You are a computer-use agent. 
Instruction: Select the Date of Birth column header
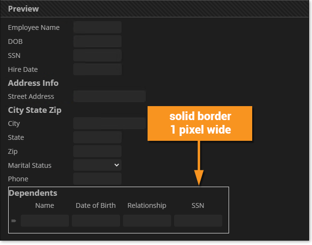pyautogui.click(x=96, y=205)
